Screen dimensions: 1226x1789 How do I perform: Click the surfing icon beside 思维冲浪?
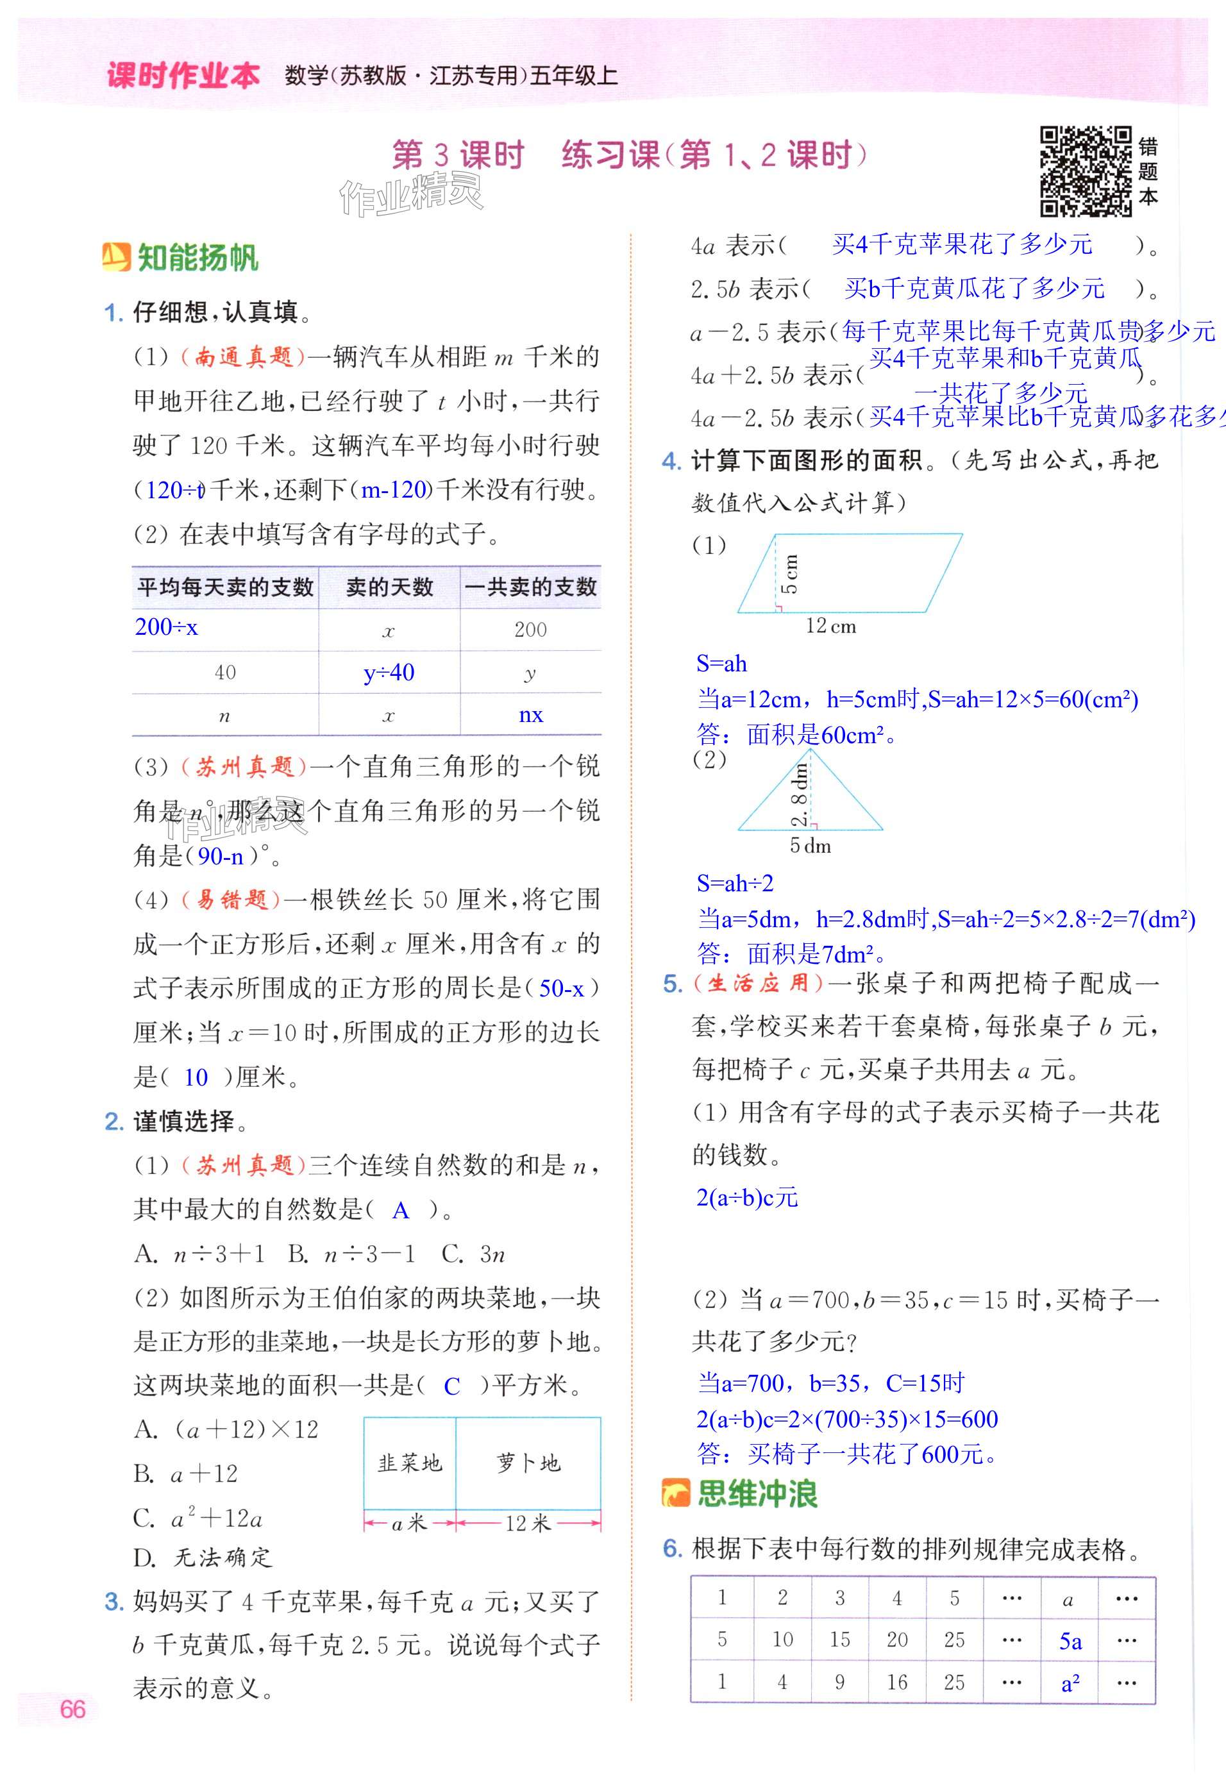tap(675, 1493)
